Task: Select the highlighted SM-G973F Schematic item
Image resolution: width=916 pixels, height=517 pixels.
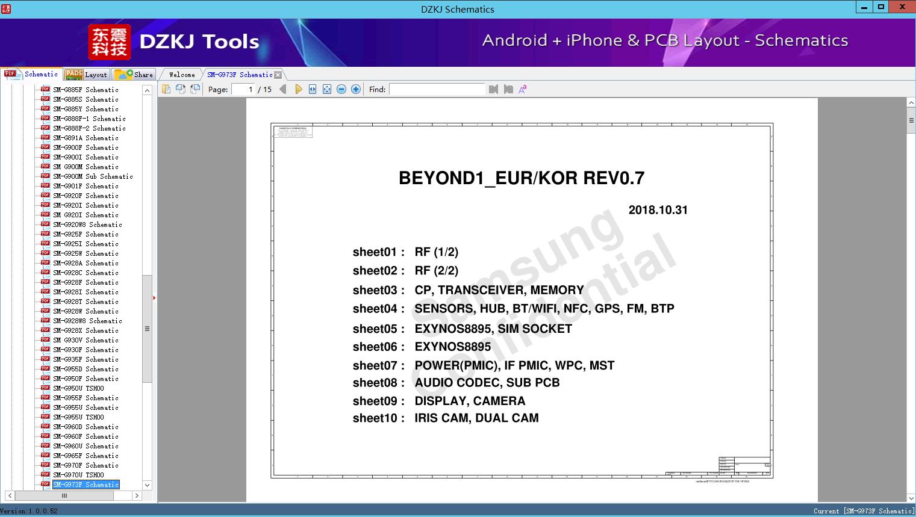Action: click(86, 484)
